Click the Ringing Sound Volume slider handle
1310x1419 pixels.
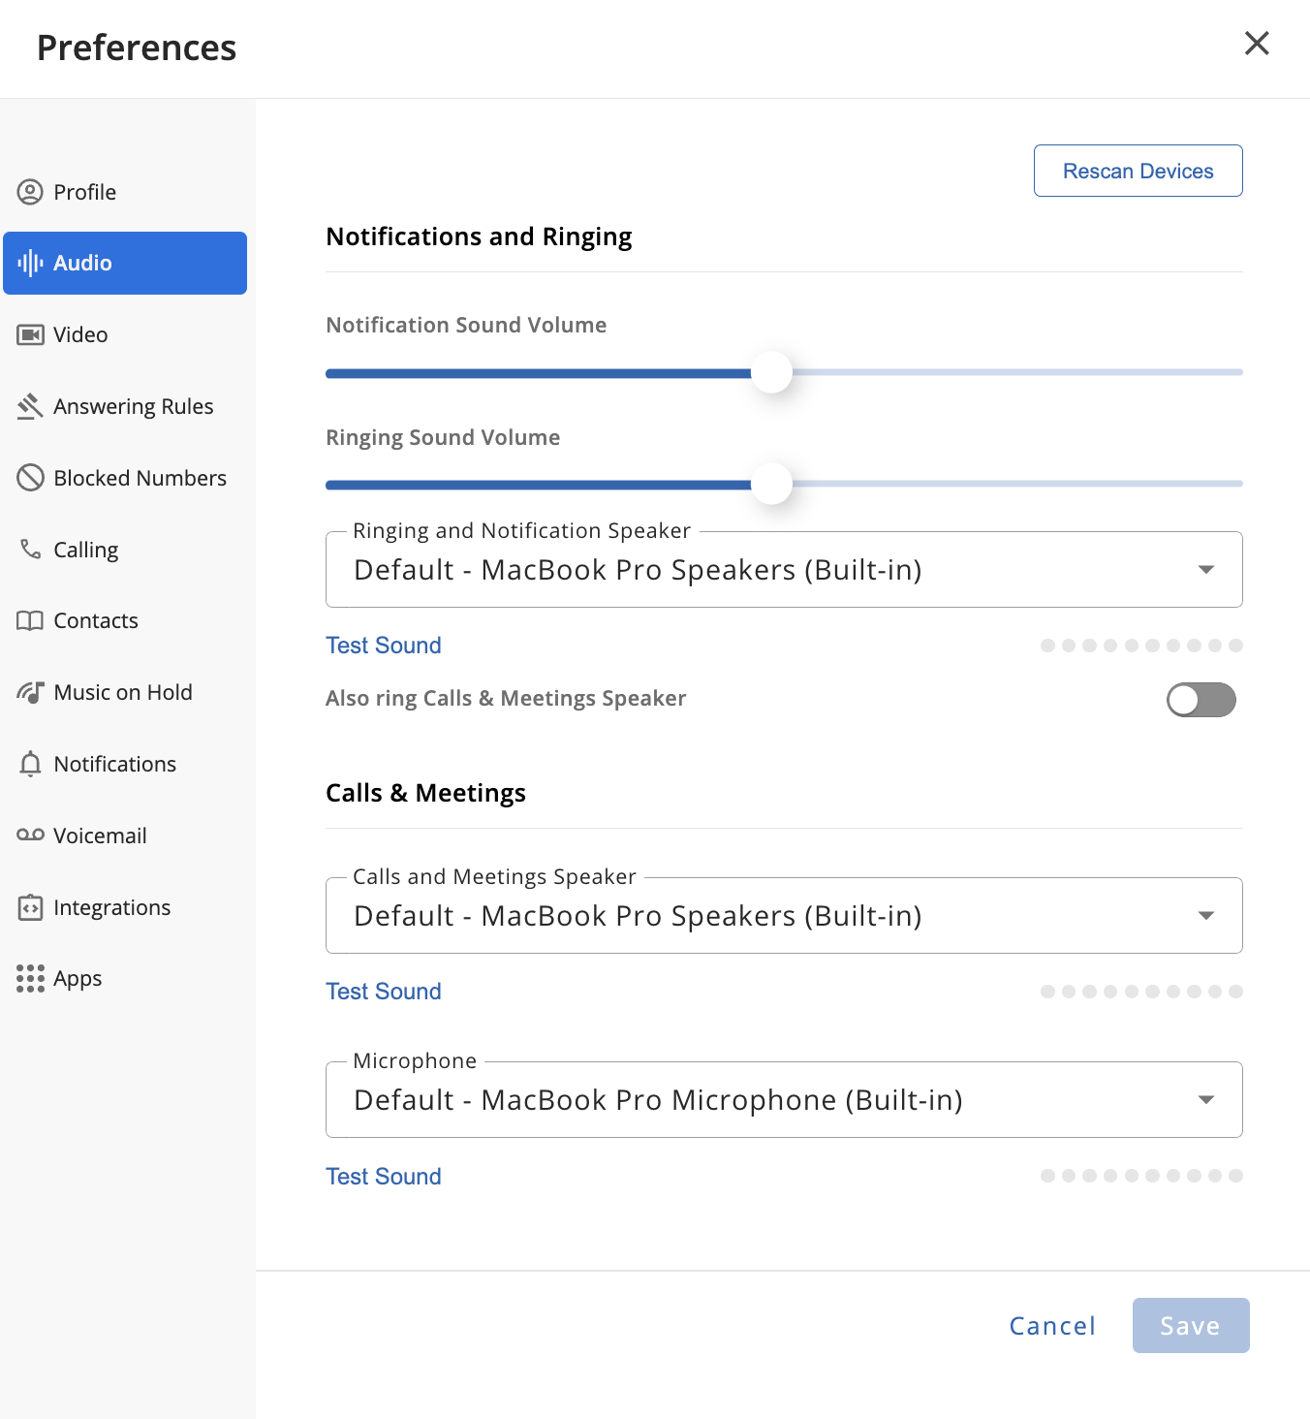(x=772, y=484)
